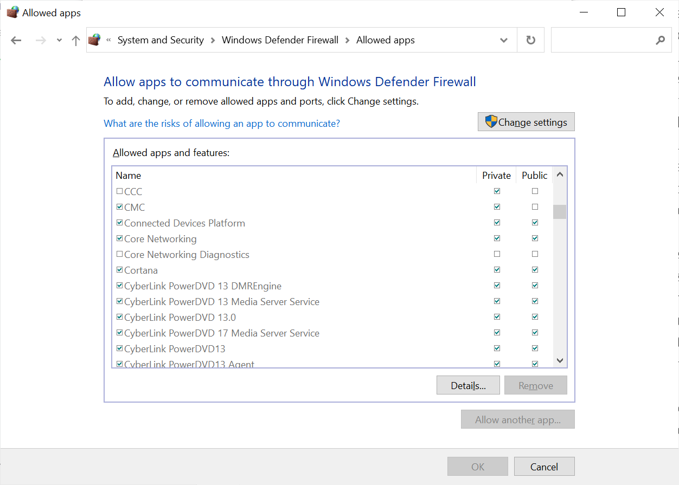Open the risks of allowing an app link

[x=222, y=124]
